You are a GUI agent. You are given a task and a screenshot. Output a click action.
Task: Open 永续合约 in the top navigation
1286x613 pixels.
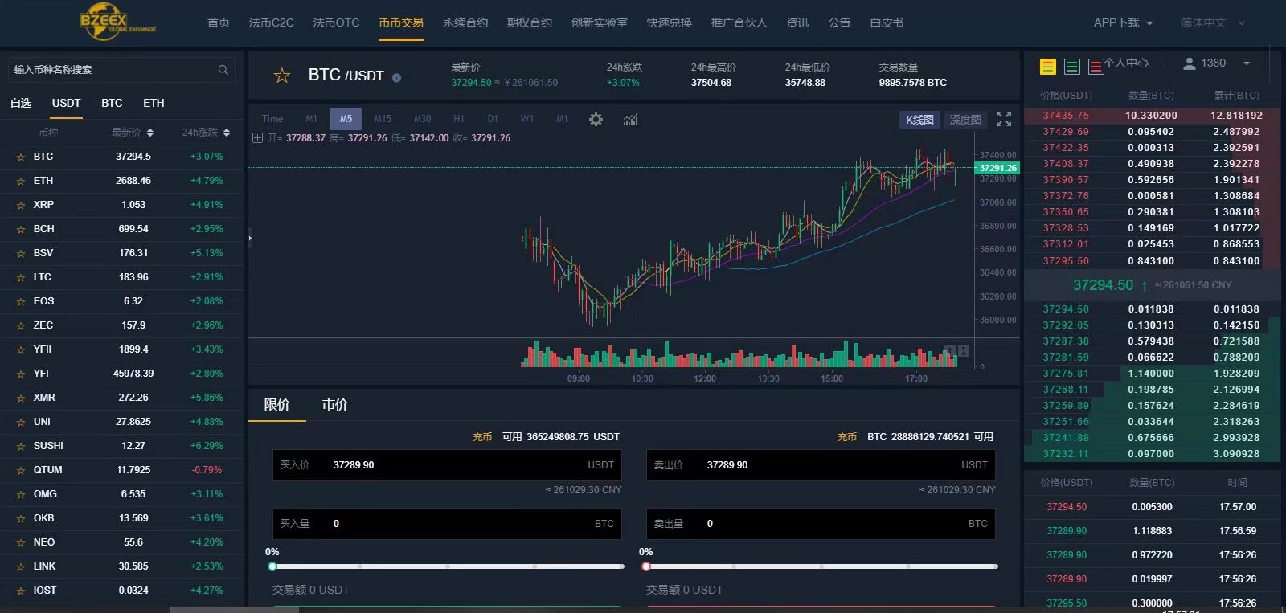tap(465, 22)
